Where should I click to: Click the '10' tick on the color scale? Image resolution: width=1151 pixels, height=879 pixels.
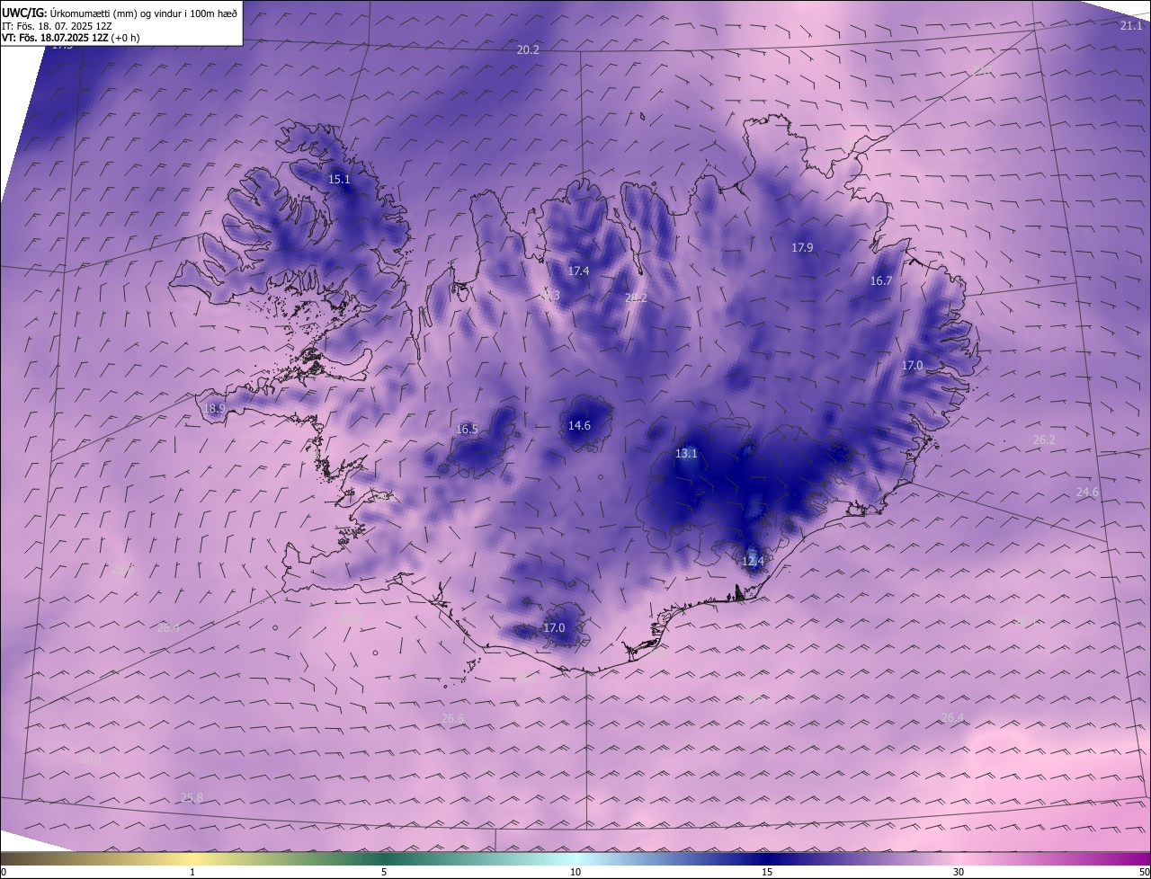[x=575, y=873]
